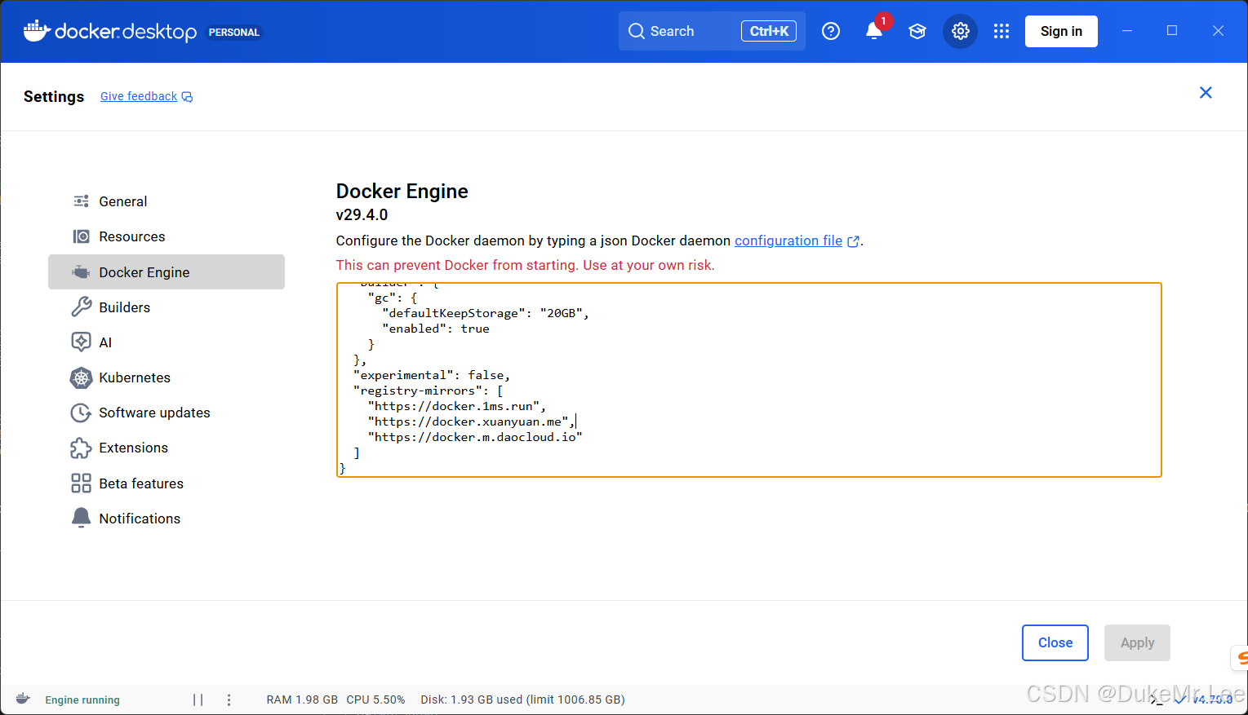The height and width of the screenshot is (715, 1248).
Task: Open the help question mark icon
Action: tap(831, 31)
